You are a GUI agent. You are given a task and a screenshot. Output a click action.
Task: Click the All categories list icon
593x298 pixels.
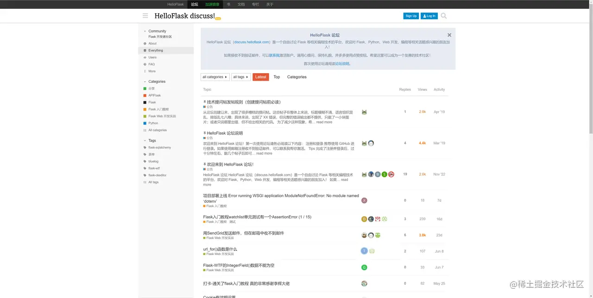[x=145, y=130]
